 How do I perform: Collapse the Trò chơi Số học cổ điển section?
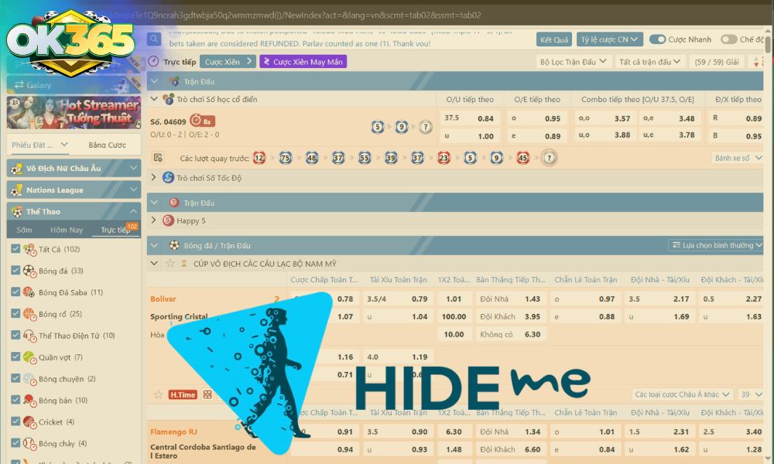pos(154,99)
